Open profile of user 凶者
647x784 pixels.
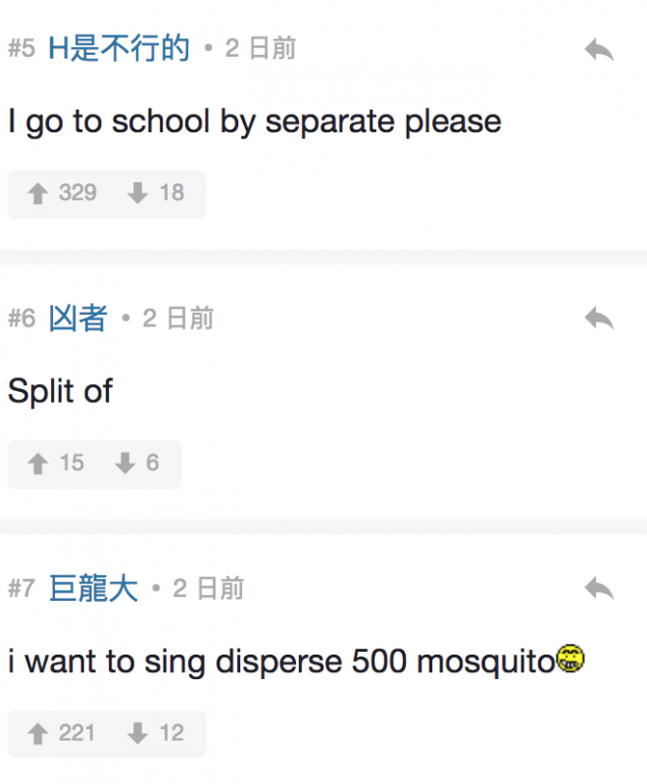[77, 318]
